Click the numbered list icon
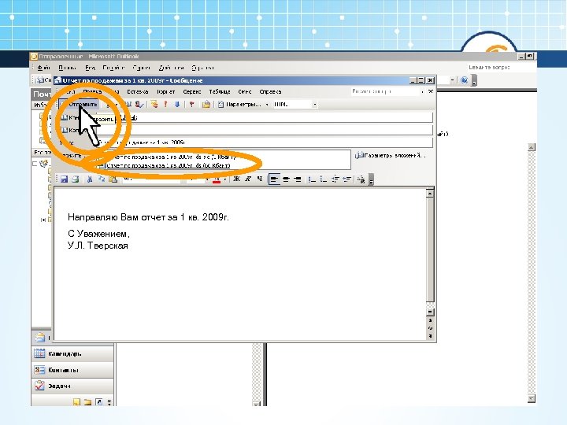This screenshot has width=567, height=425. click(312, 179)
